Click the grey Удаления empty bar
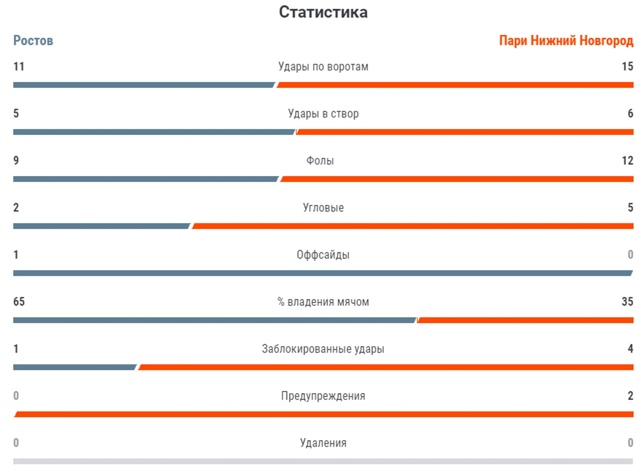Image resolution: width=637 pixels, height=472 pixels. [x=323, y=462]
